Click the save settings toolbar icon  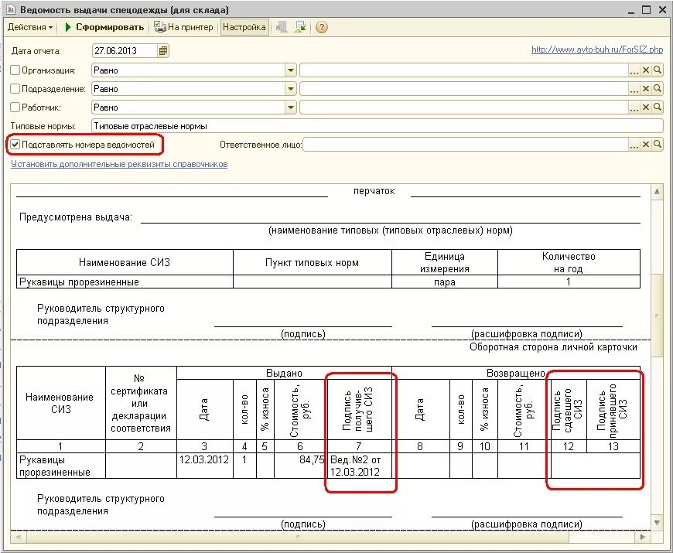pyautogui.click(x=300, y=27)
